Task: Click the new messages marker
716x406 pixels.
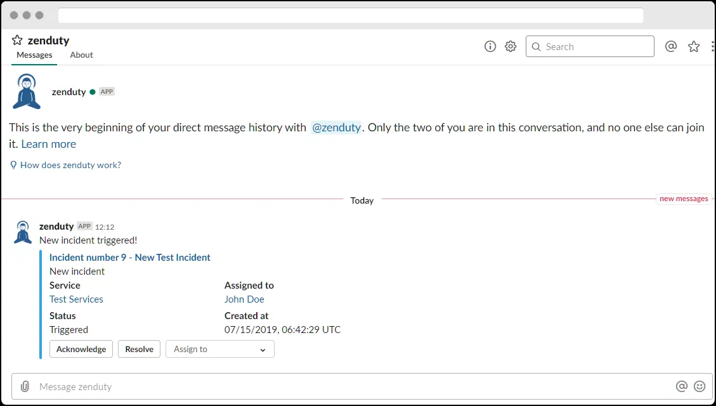Action: [x=684, y=199]
